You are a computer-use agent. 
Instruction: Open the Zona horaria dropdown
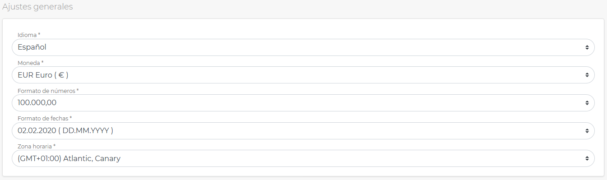303,158
